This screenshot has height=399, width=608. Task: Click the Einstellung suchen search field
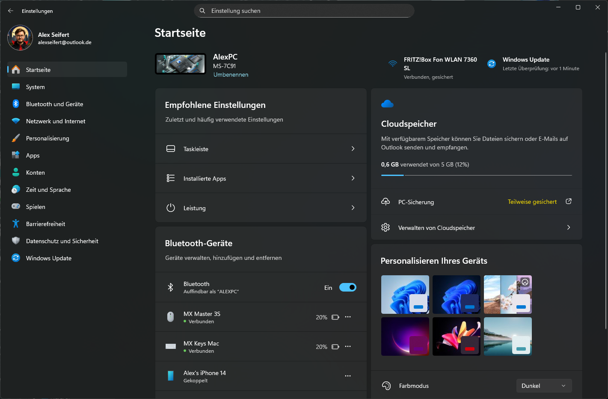click(304, 11)
